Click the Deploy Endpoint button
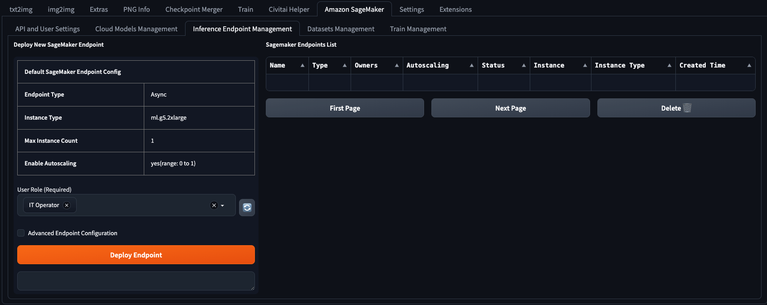This screenshot has height=305, width=767. click(136, 255)
